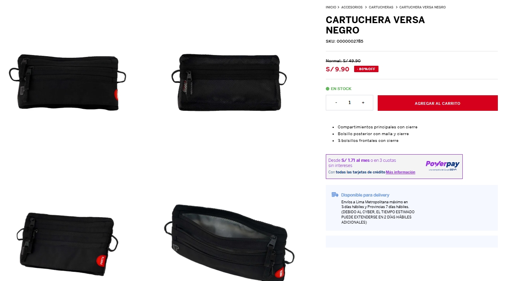Click the quantity input field
This screenshot has height=281, width=525.
pyautogui.click(x=349, y=102)
